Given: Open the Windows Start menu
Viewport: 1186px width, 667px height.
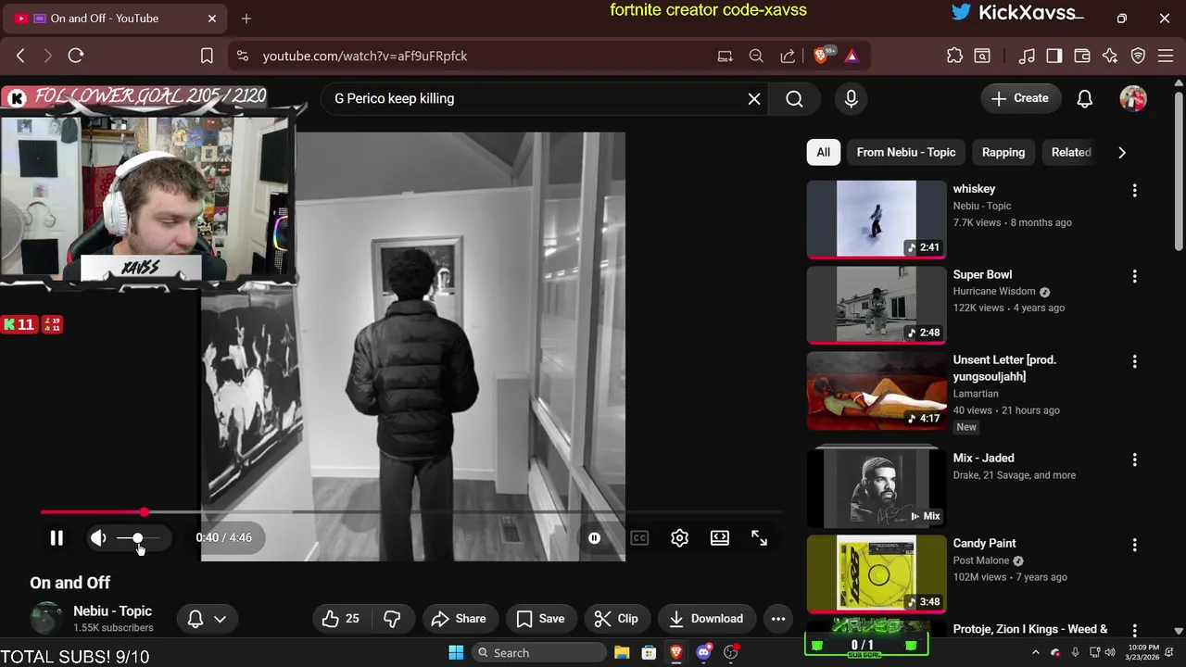Looking at the screenshot, I should pos(456,652).
